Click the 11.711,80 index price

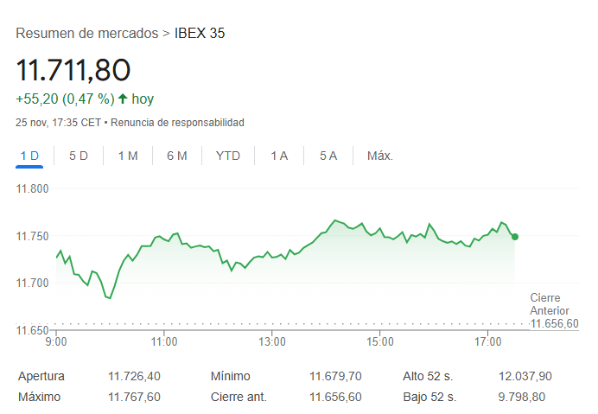pyautogui.click(x=73, y=70)
